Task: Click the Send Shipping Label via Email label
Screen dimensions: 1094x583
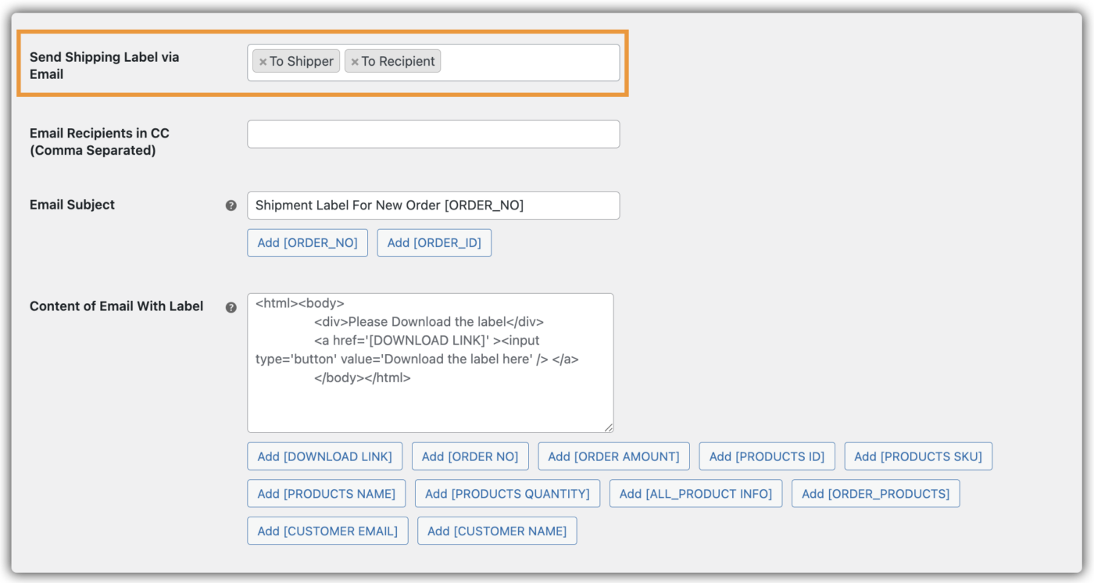Action: pyautogui.click(x=105, y=66)
